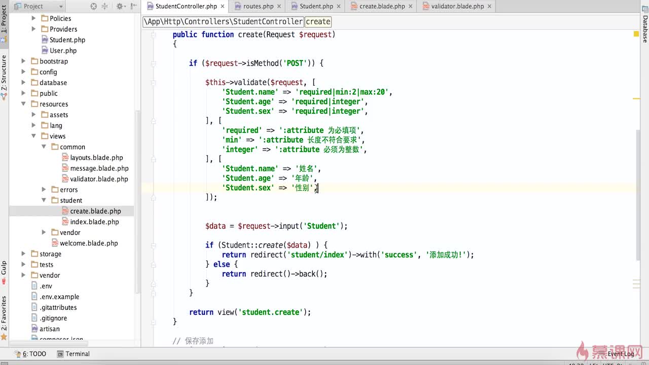Viewport: 649px width, 365px height.
Task: Expand the assets folder
Action: click(33, 115)
